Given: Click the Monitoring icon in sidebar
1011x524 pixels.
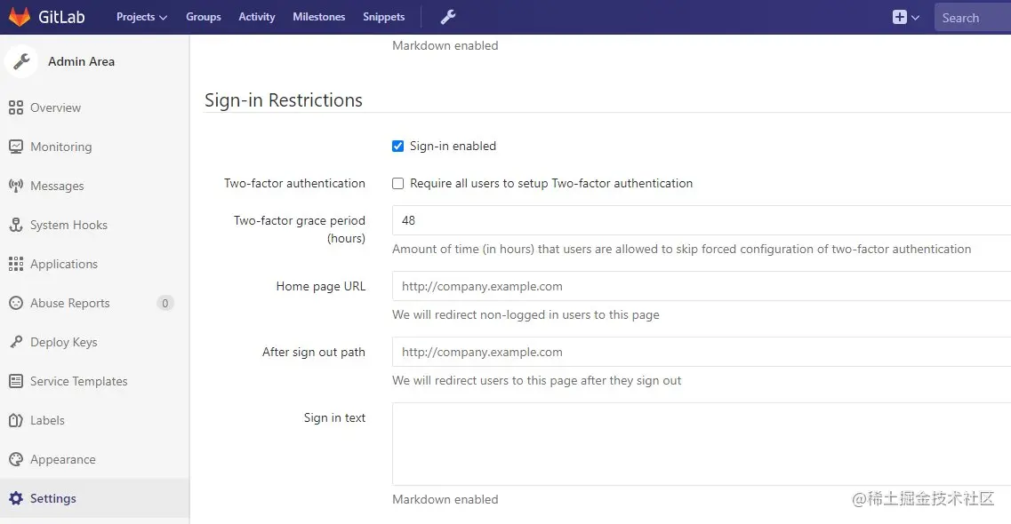Looking at the screenshot, I should 16,147.
